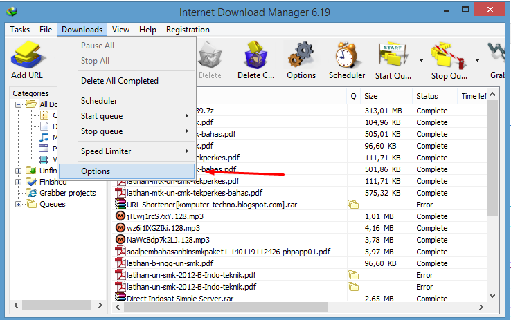Sort by the Size column header
Image resolution: width=511 pixels, height=320 pixels.
(386, 96)
